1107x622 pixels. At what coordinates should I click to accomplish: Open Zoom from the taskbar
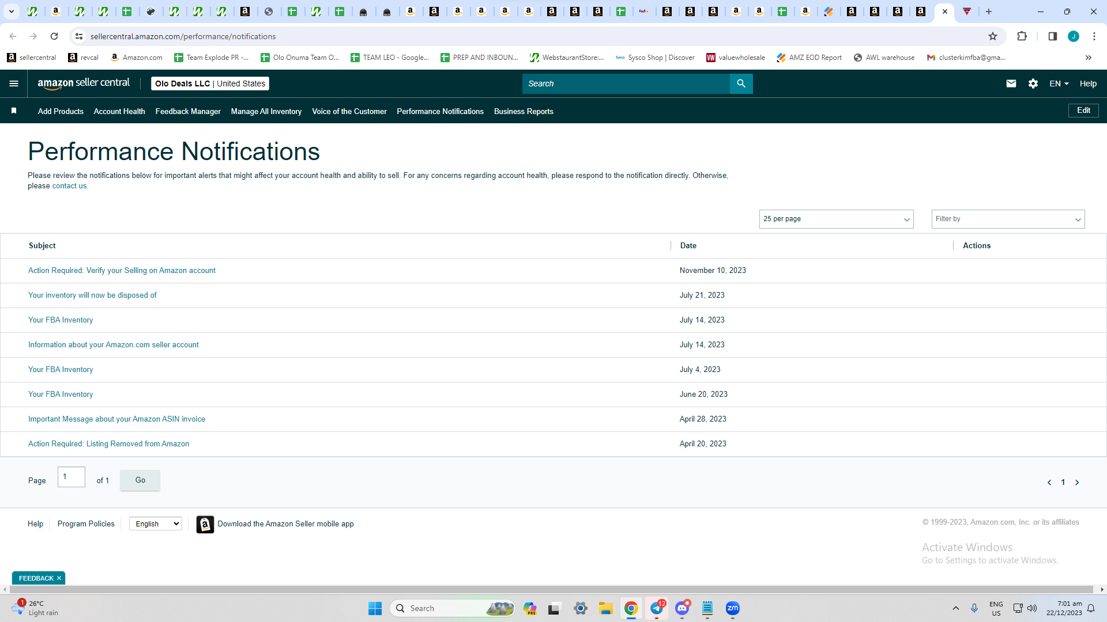[x=732, y=608]
